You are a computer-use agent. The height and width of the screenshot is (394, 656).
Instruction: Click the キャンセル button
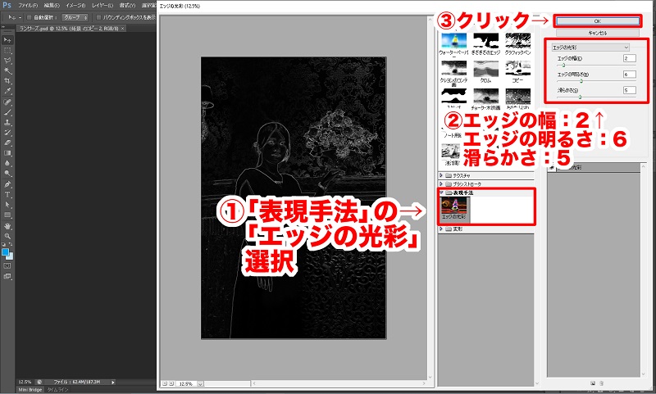click(598, 33)
